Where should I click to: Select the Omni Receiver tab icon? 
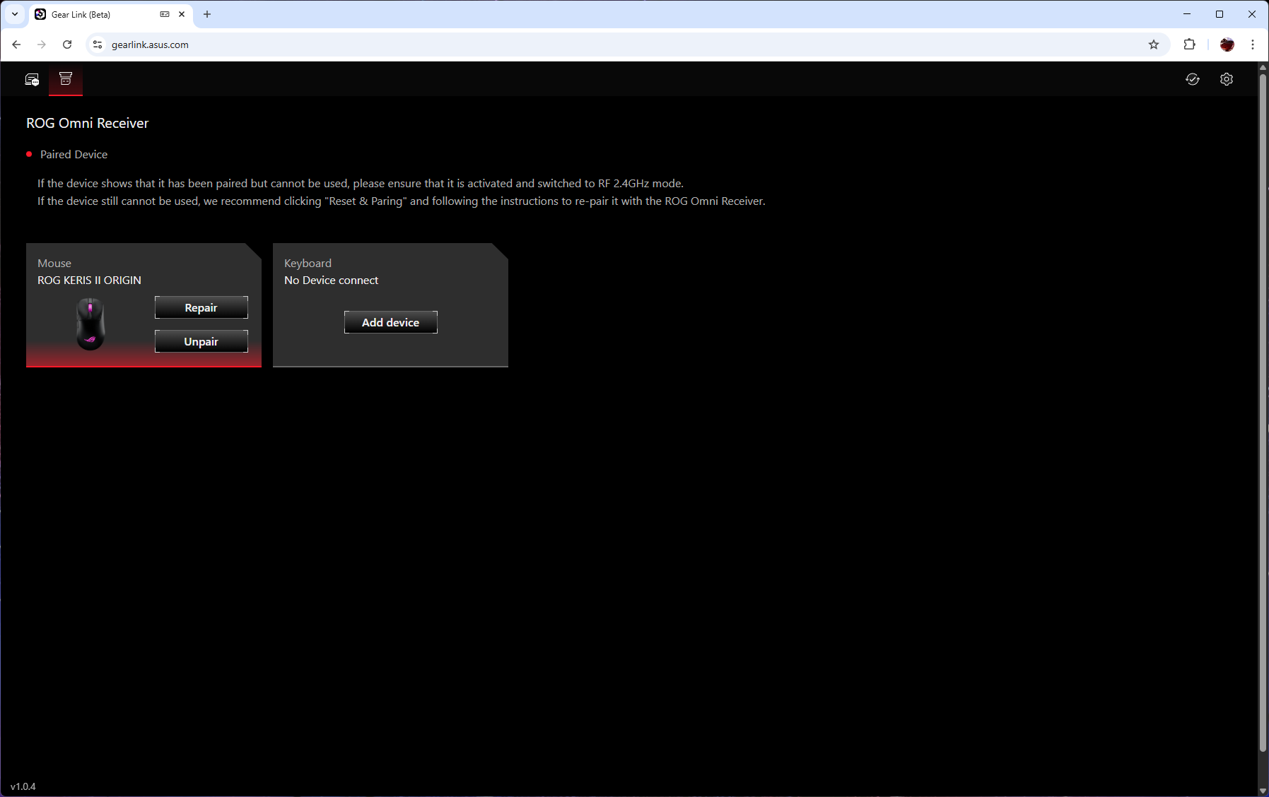coord(66,79)
